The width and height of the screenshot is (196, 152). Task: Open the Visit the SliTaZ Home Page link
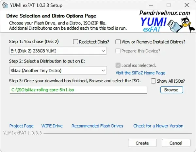click(x=140, y=73)
